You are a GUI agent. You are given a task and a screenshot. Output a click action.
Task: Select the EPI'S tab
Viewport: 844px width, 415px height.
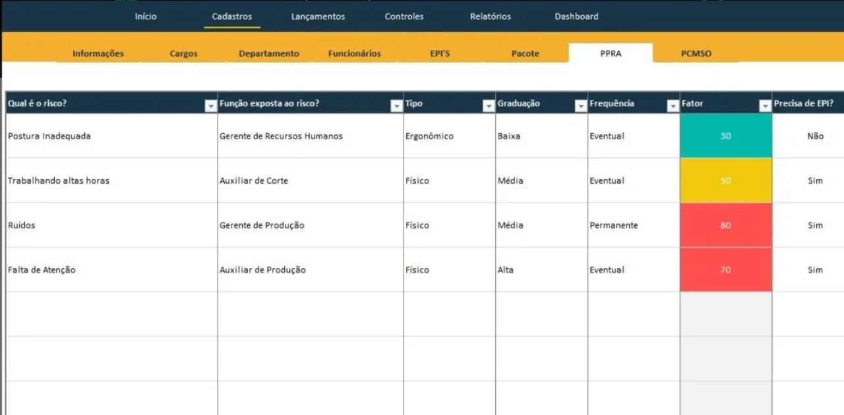[440, 54]
